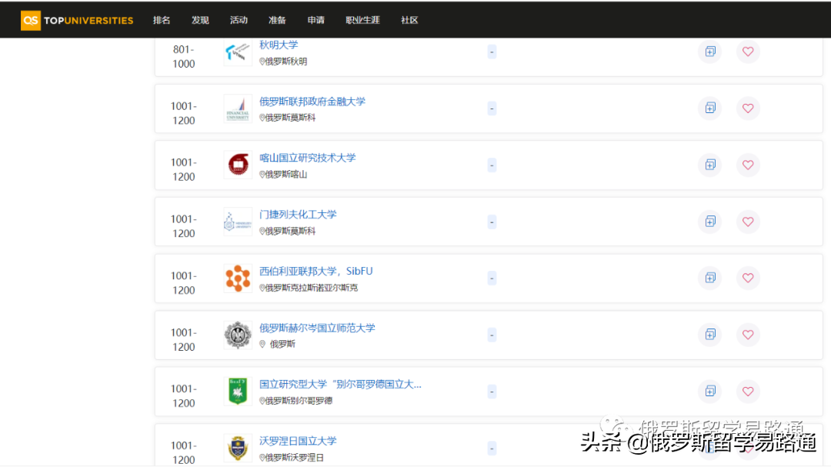Open the 门捷列夫化工大学 link
The height and width of the screenshot is (467, 831).
[x=298, y=214]
